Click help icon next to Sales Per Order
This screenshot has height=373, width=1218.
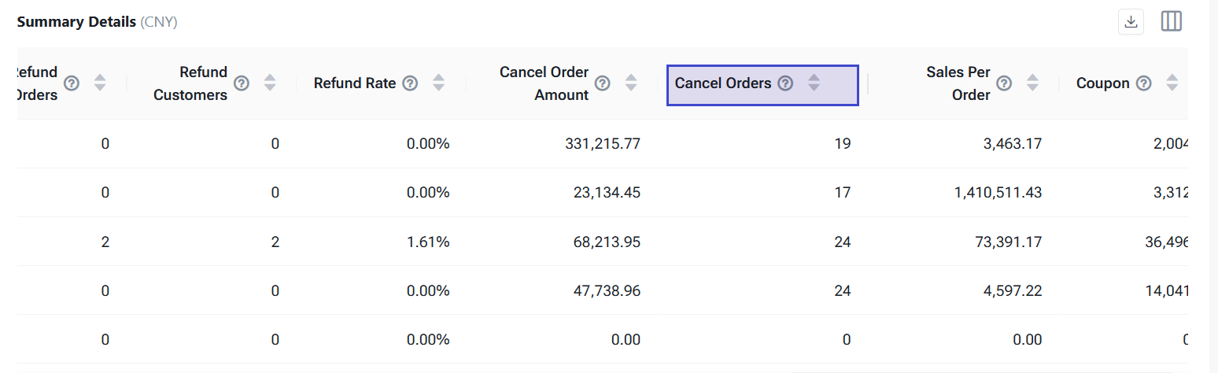coord(1004,83)
